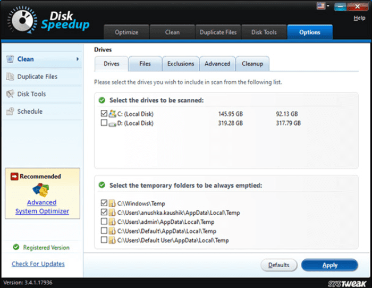
Task: Uncheck the C:\Windows\Temp checkbox
Action: click(x=104, y=202)
